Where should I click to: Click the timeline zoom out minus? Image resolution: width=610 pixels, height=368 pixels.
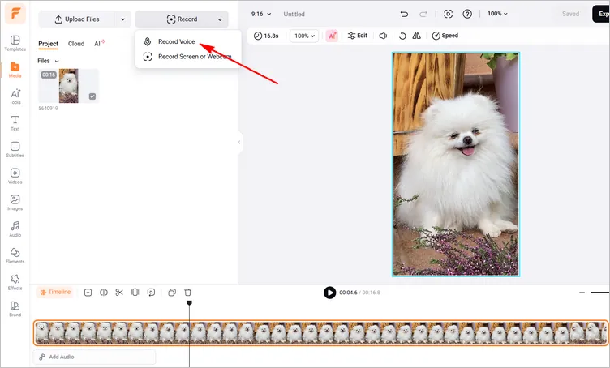tap(582, 293)
